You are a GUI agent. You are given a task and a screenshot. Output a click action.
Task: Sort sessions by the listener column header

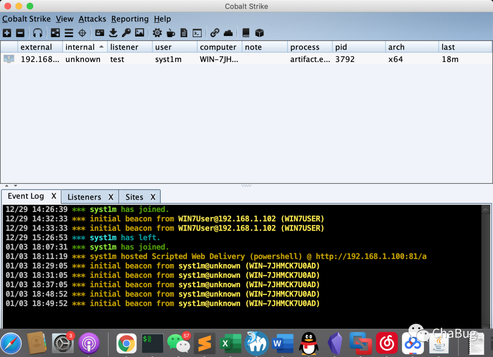(x=130, y=47)
